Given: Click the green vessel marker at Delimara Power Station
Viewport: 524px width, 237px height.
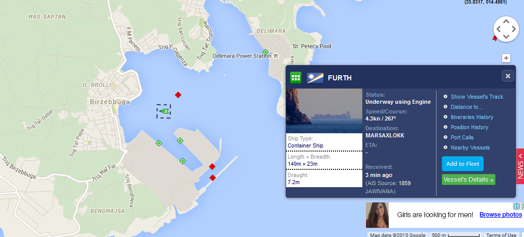Looking at the screenshot, I should tap(265, 52).
